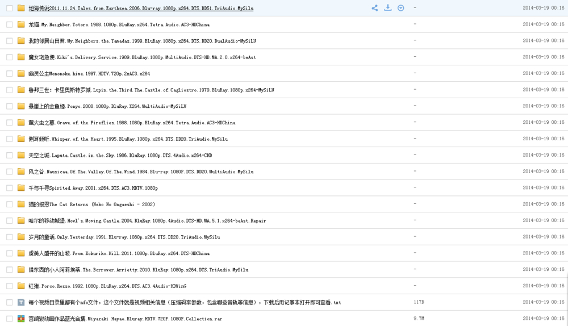Screen dimensions: 568x326
Task: Open My.Neighbors.the.Yamadas.1999 folder link
Action: pyautogui.click(x=143, y=40)
